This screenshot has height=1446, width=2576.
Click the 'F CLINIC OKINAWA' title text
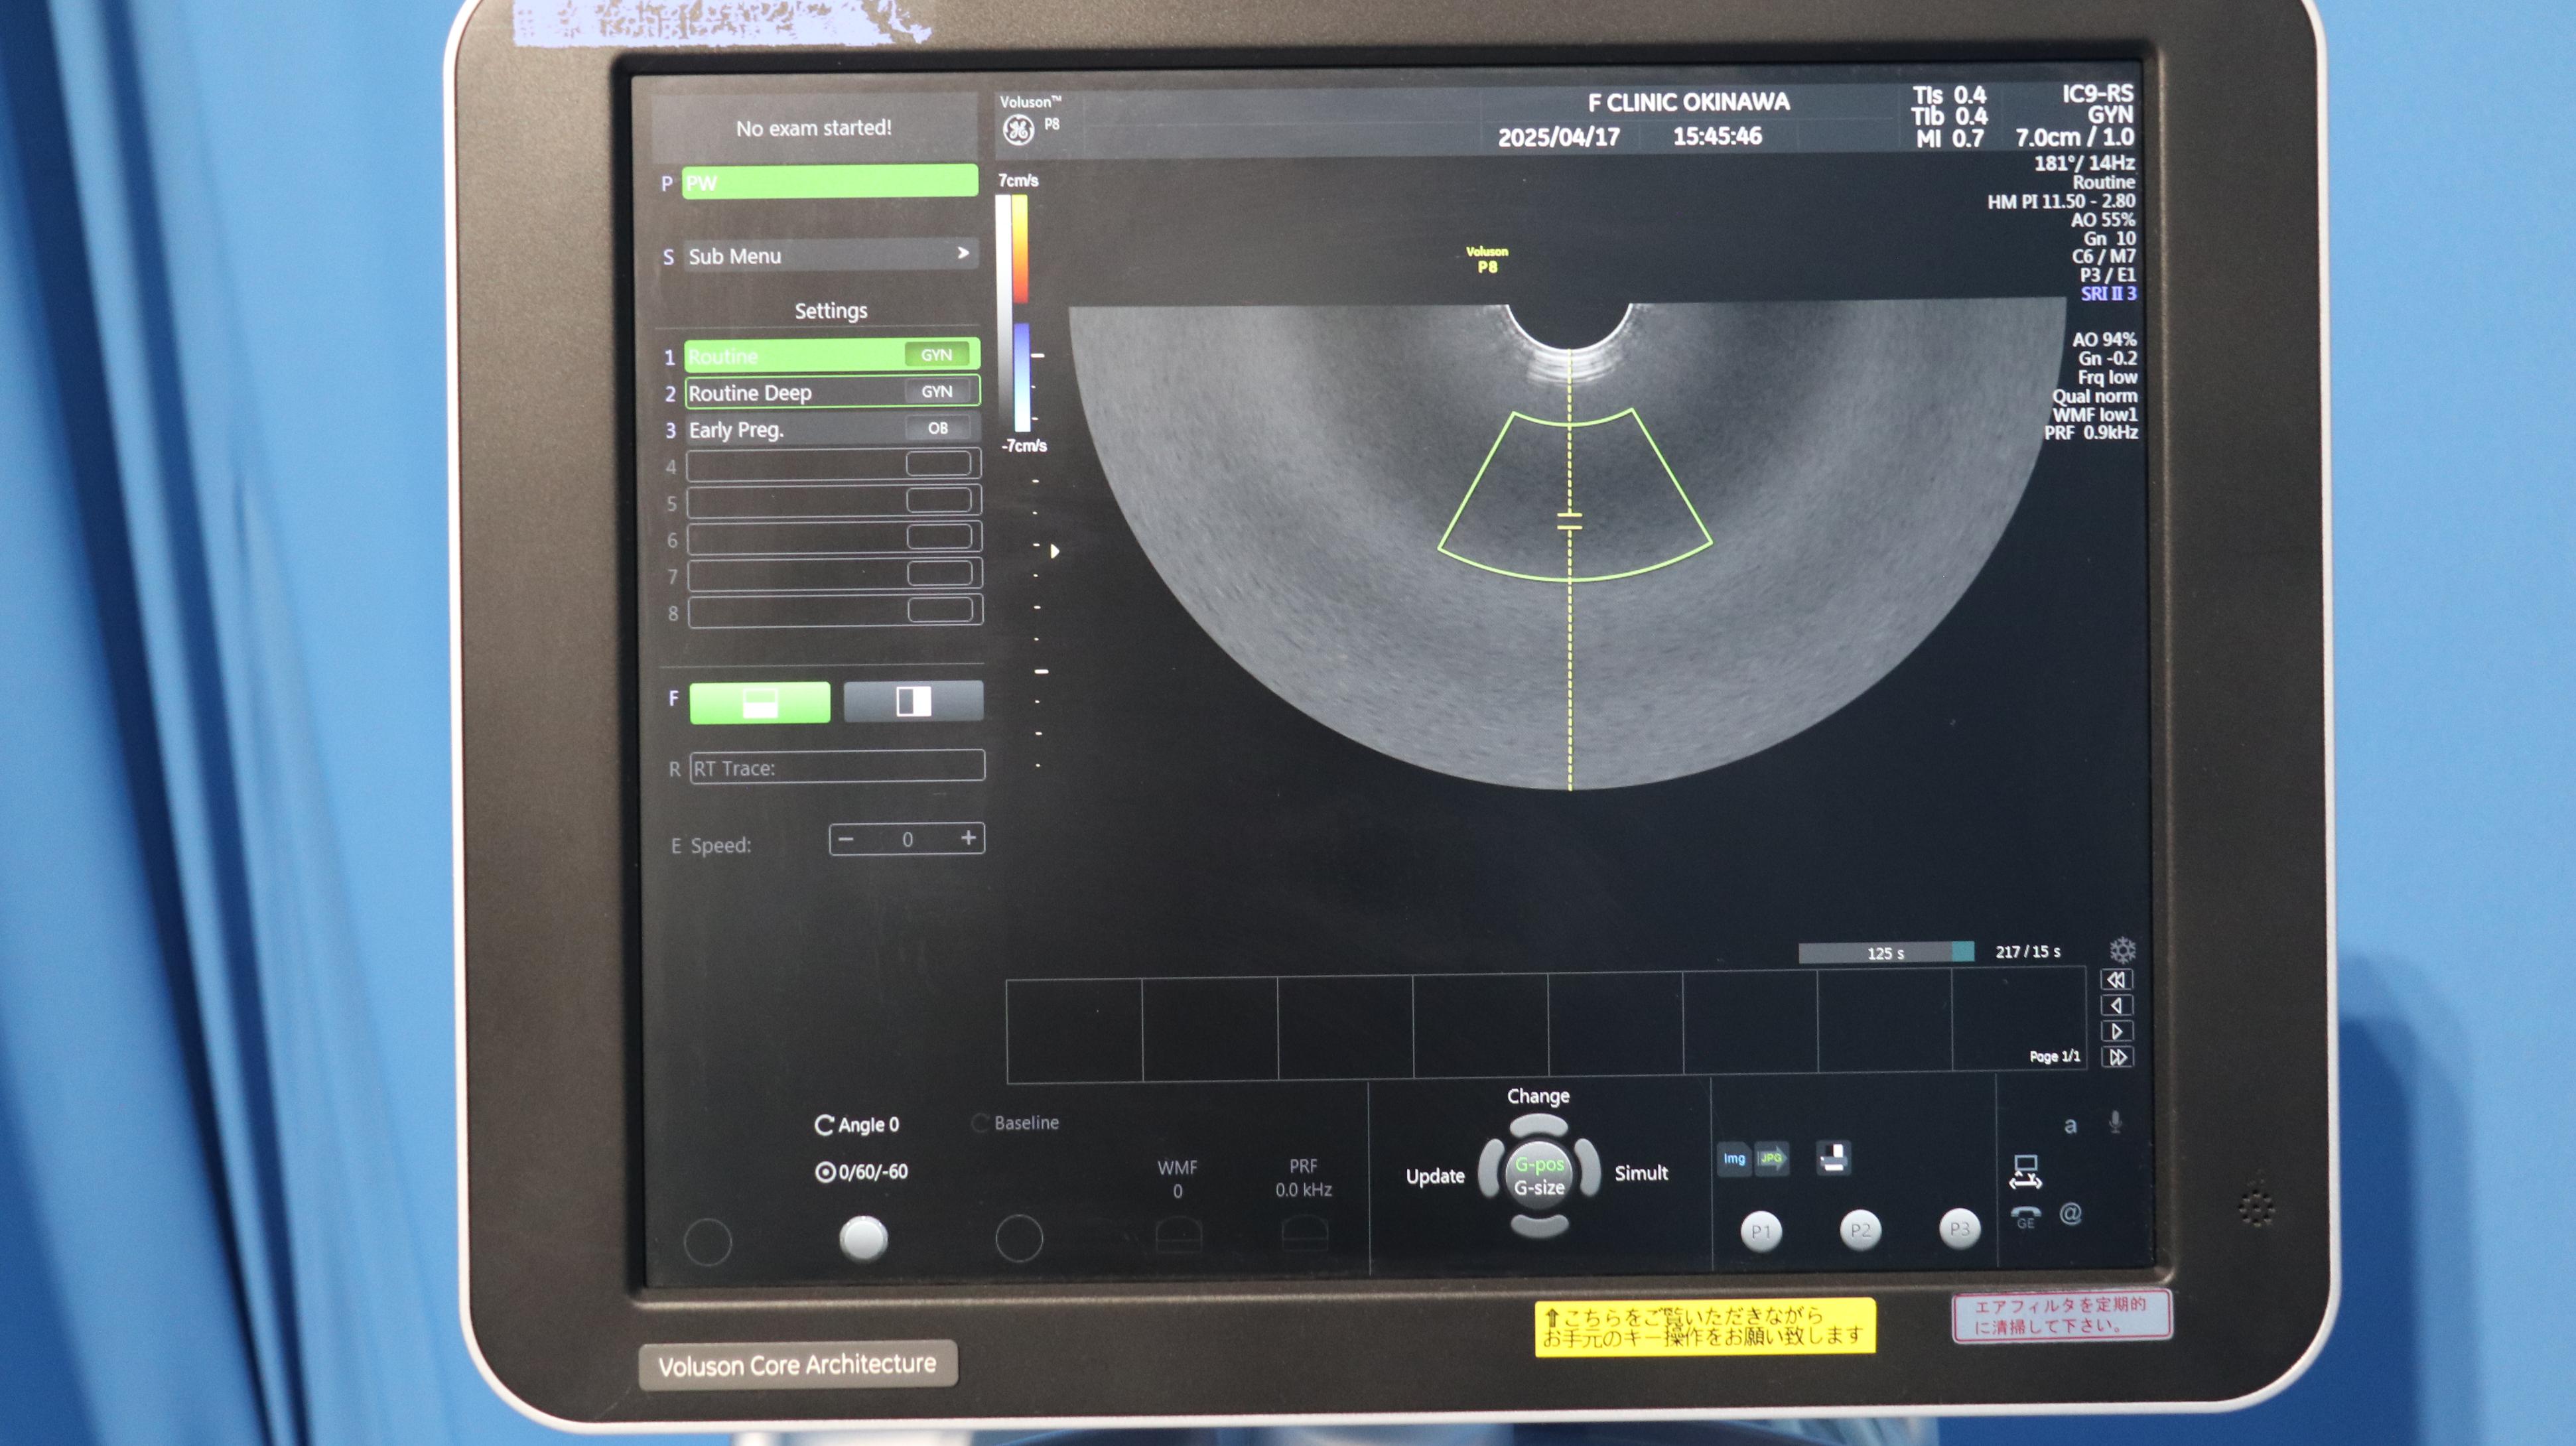[1689, 102]
